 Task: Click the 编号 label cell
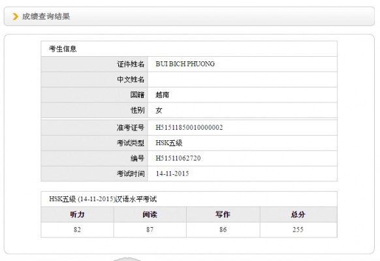(x=95, y=159)
